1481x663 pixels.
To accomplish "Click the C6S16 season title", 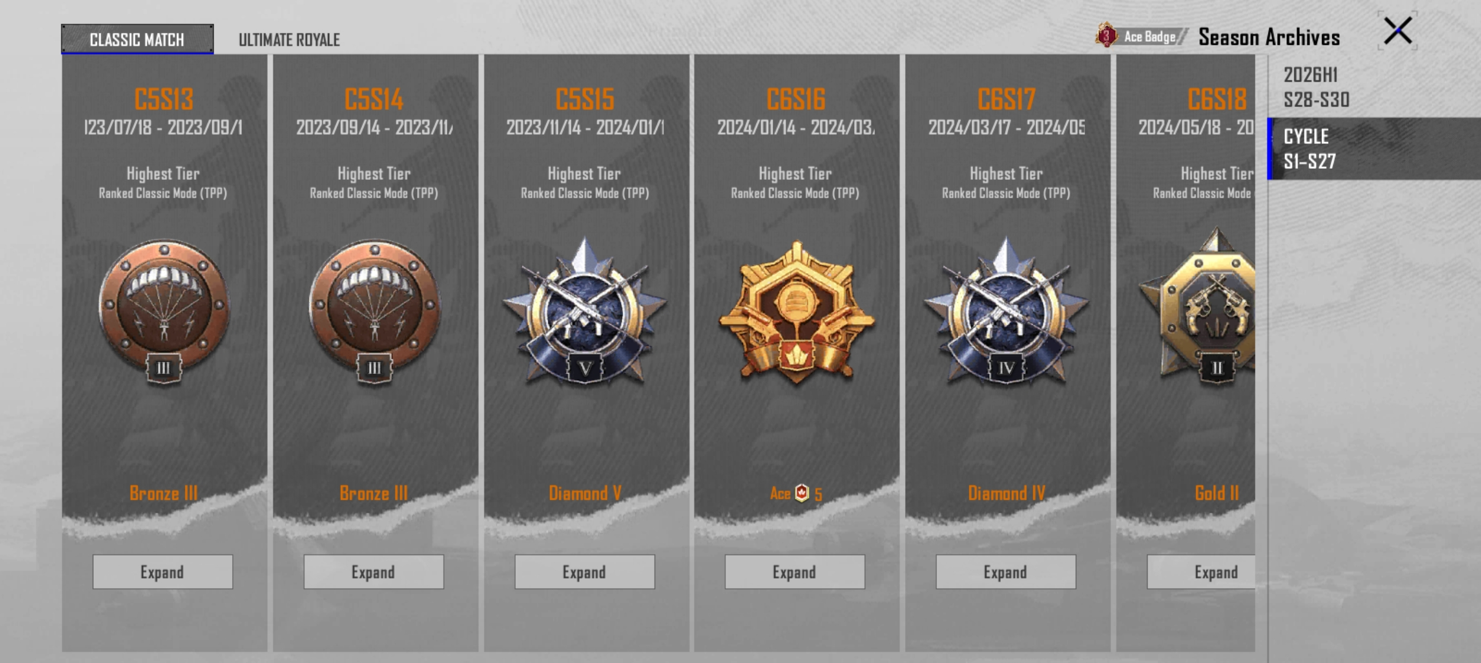I will coord(796,99).
